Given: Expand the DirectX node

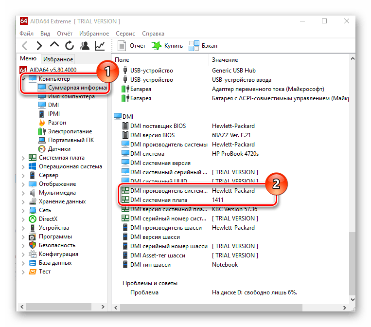Looking at the screenshot, I should (x=23, y=219).
